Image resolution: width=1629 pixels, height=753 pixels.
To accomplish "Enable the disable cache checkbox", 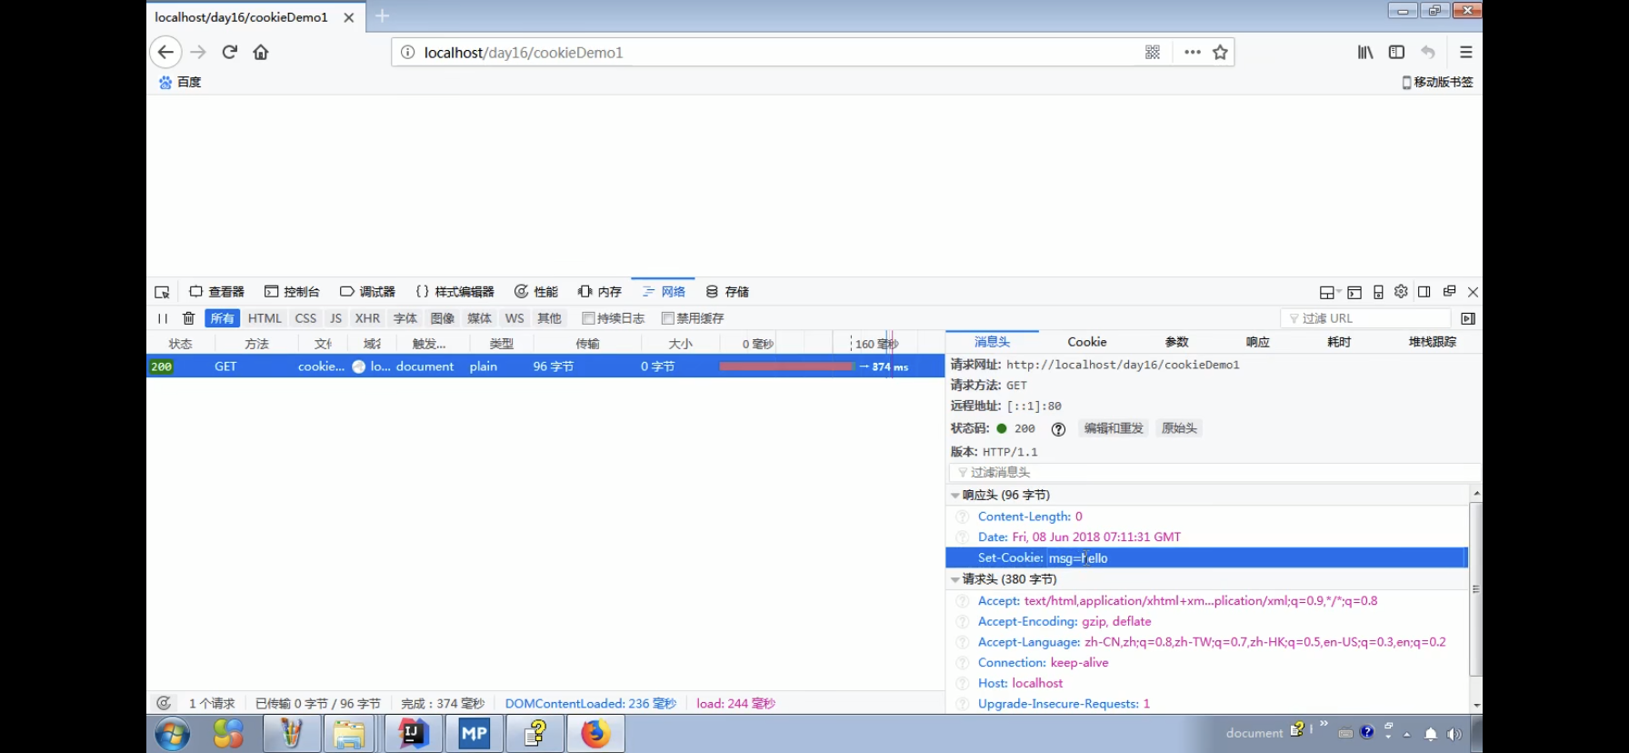I will 668,318.
